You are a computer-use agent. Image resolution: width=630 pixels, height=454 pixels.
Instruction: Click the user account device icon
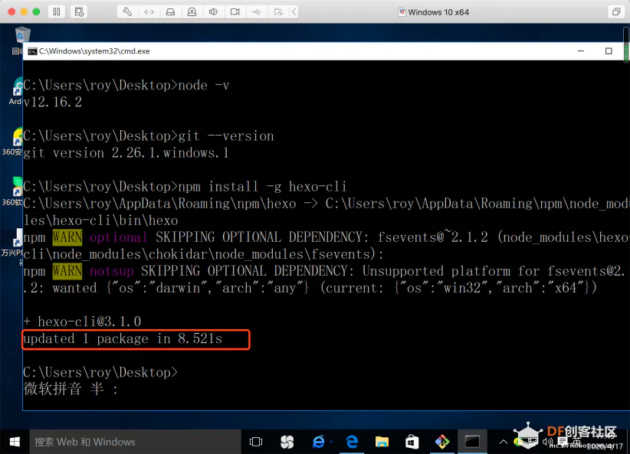click(192, 11)
